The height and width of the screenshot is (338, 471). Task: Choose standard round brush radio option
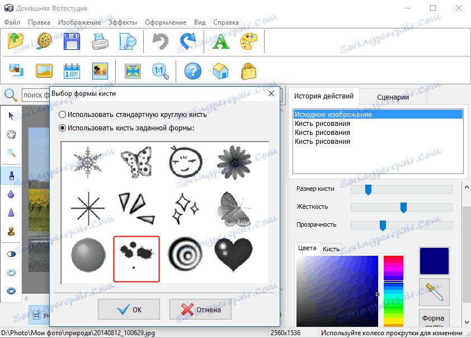click(62, 115)
